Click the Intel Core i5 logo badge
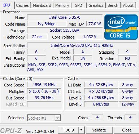The image size is (139, 134). point(121,27)
